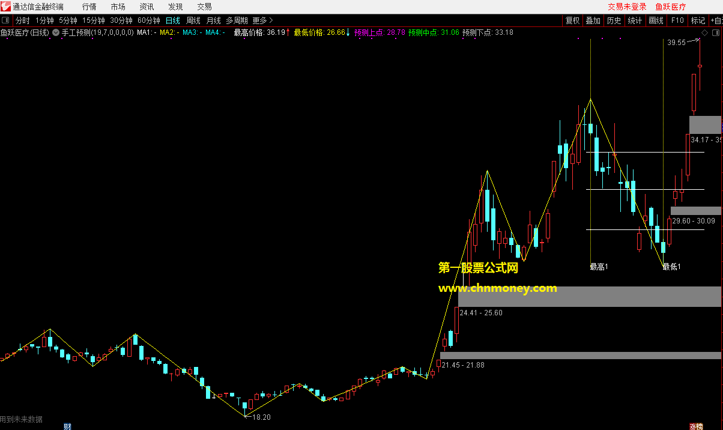This screenshot has height=430, width=723.
Task: Click the MA4 indicator label
Action: coord(215,32)
